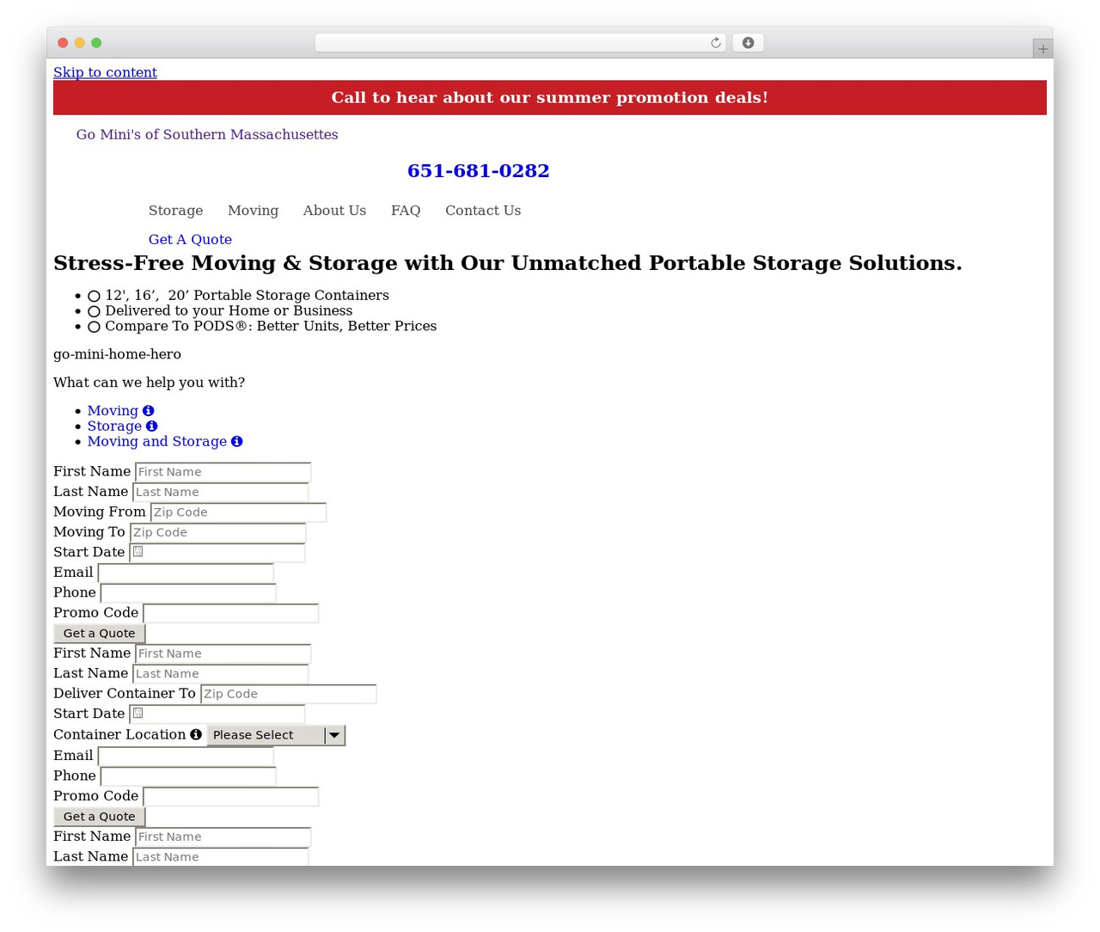Open calendar icon in second Start Date field
The width and height of the screenshot is (1100, 932).
coord(137,714)
